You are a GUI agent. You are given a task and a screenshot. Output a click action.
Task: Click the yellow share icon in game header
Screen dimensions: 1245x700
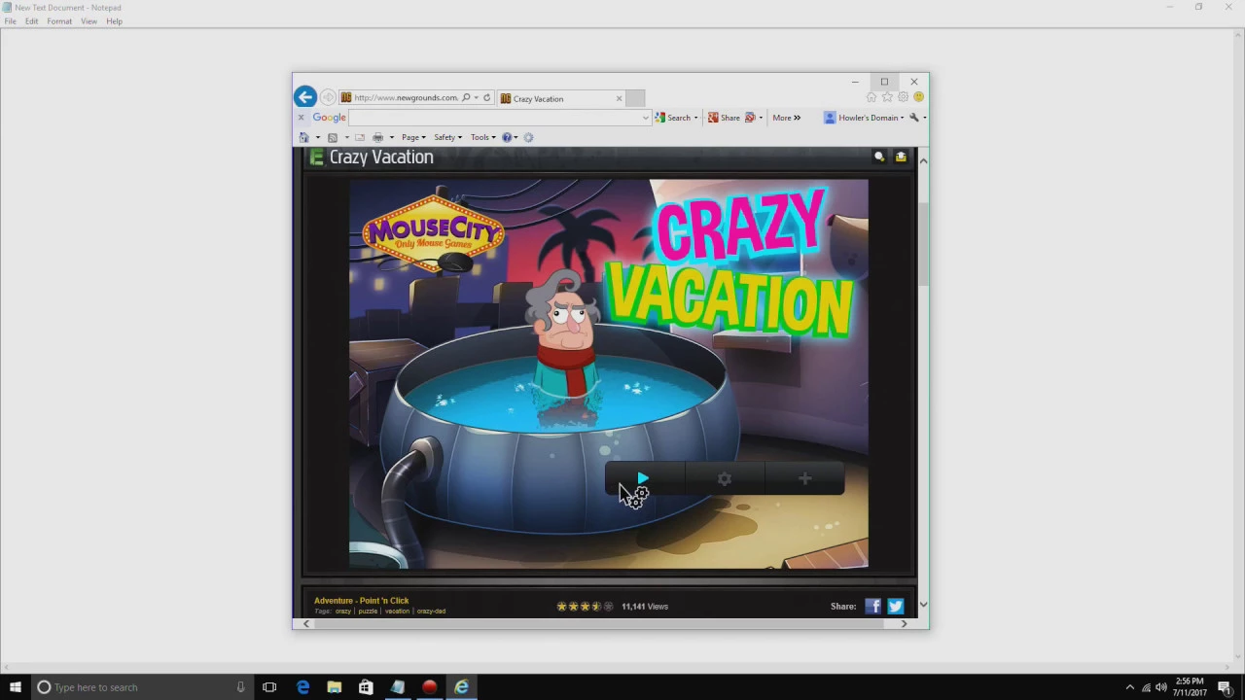pyautogui.click(x=901, y=157)
